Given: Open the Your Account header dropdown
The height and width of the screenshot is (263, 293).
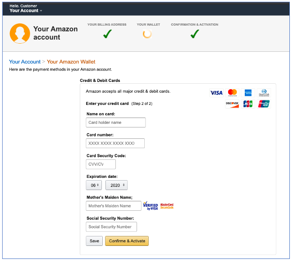Looking at the screenshot, I should tap(26, 11).
